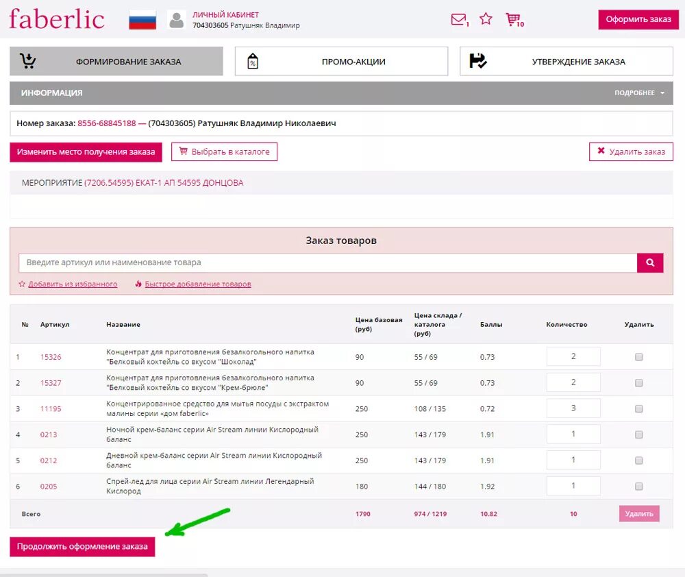Switch to Утверждение заказа tab
Image resolution: width=685 pixels, height=577 pixels.
click(566, 61)
